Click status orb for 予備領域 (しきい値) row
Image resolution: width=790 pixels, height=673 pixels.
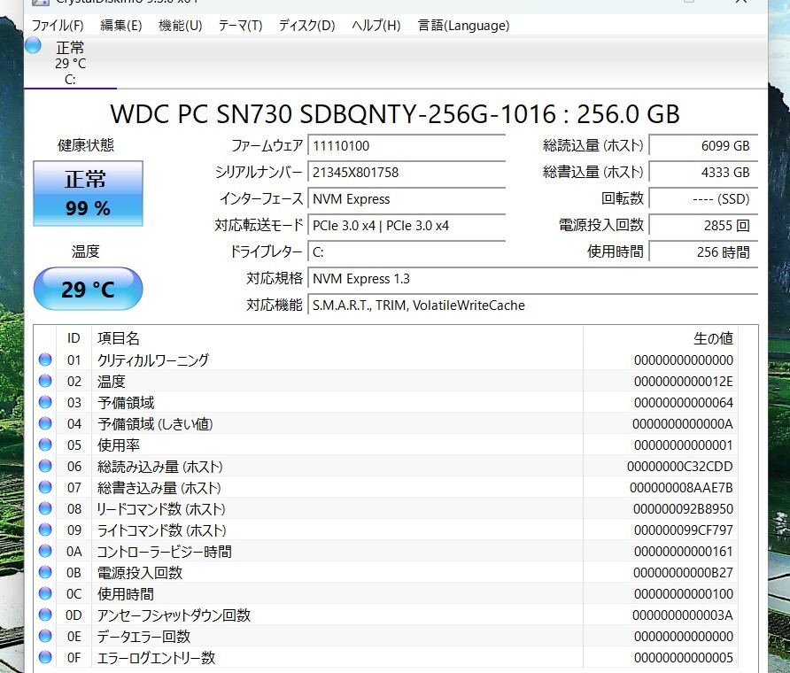point(45,423)
